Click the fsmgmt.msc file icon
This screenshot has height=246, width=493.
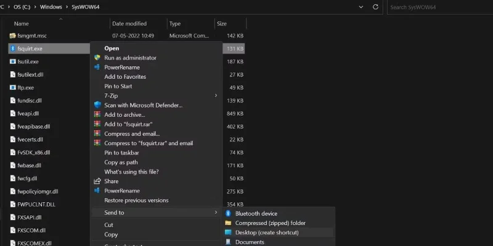(12, 36)
